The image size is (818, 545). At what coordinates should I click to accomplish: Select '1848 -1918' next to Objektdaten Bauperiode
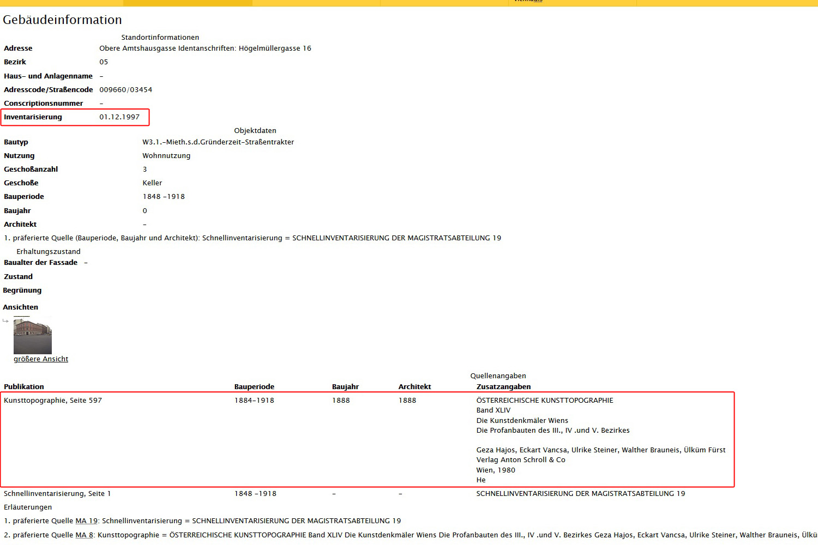click(164, 196)
